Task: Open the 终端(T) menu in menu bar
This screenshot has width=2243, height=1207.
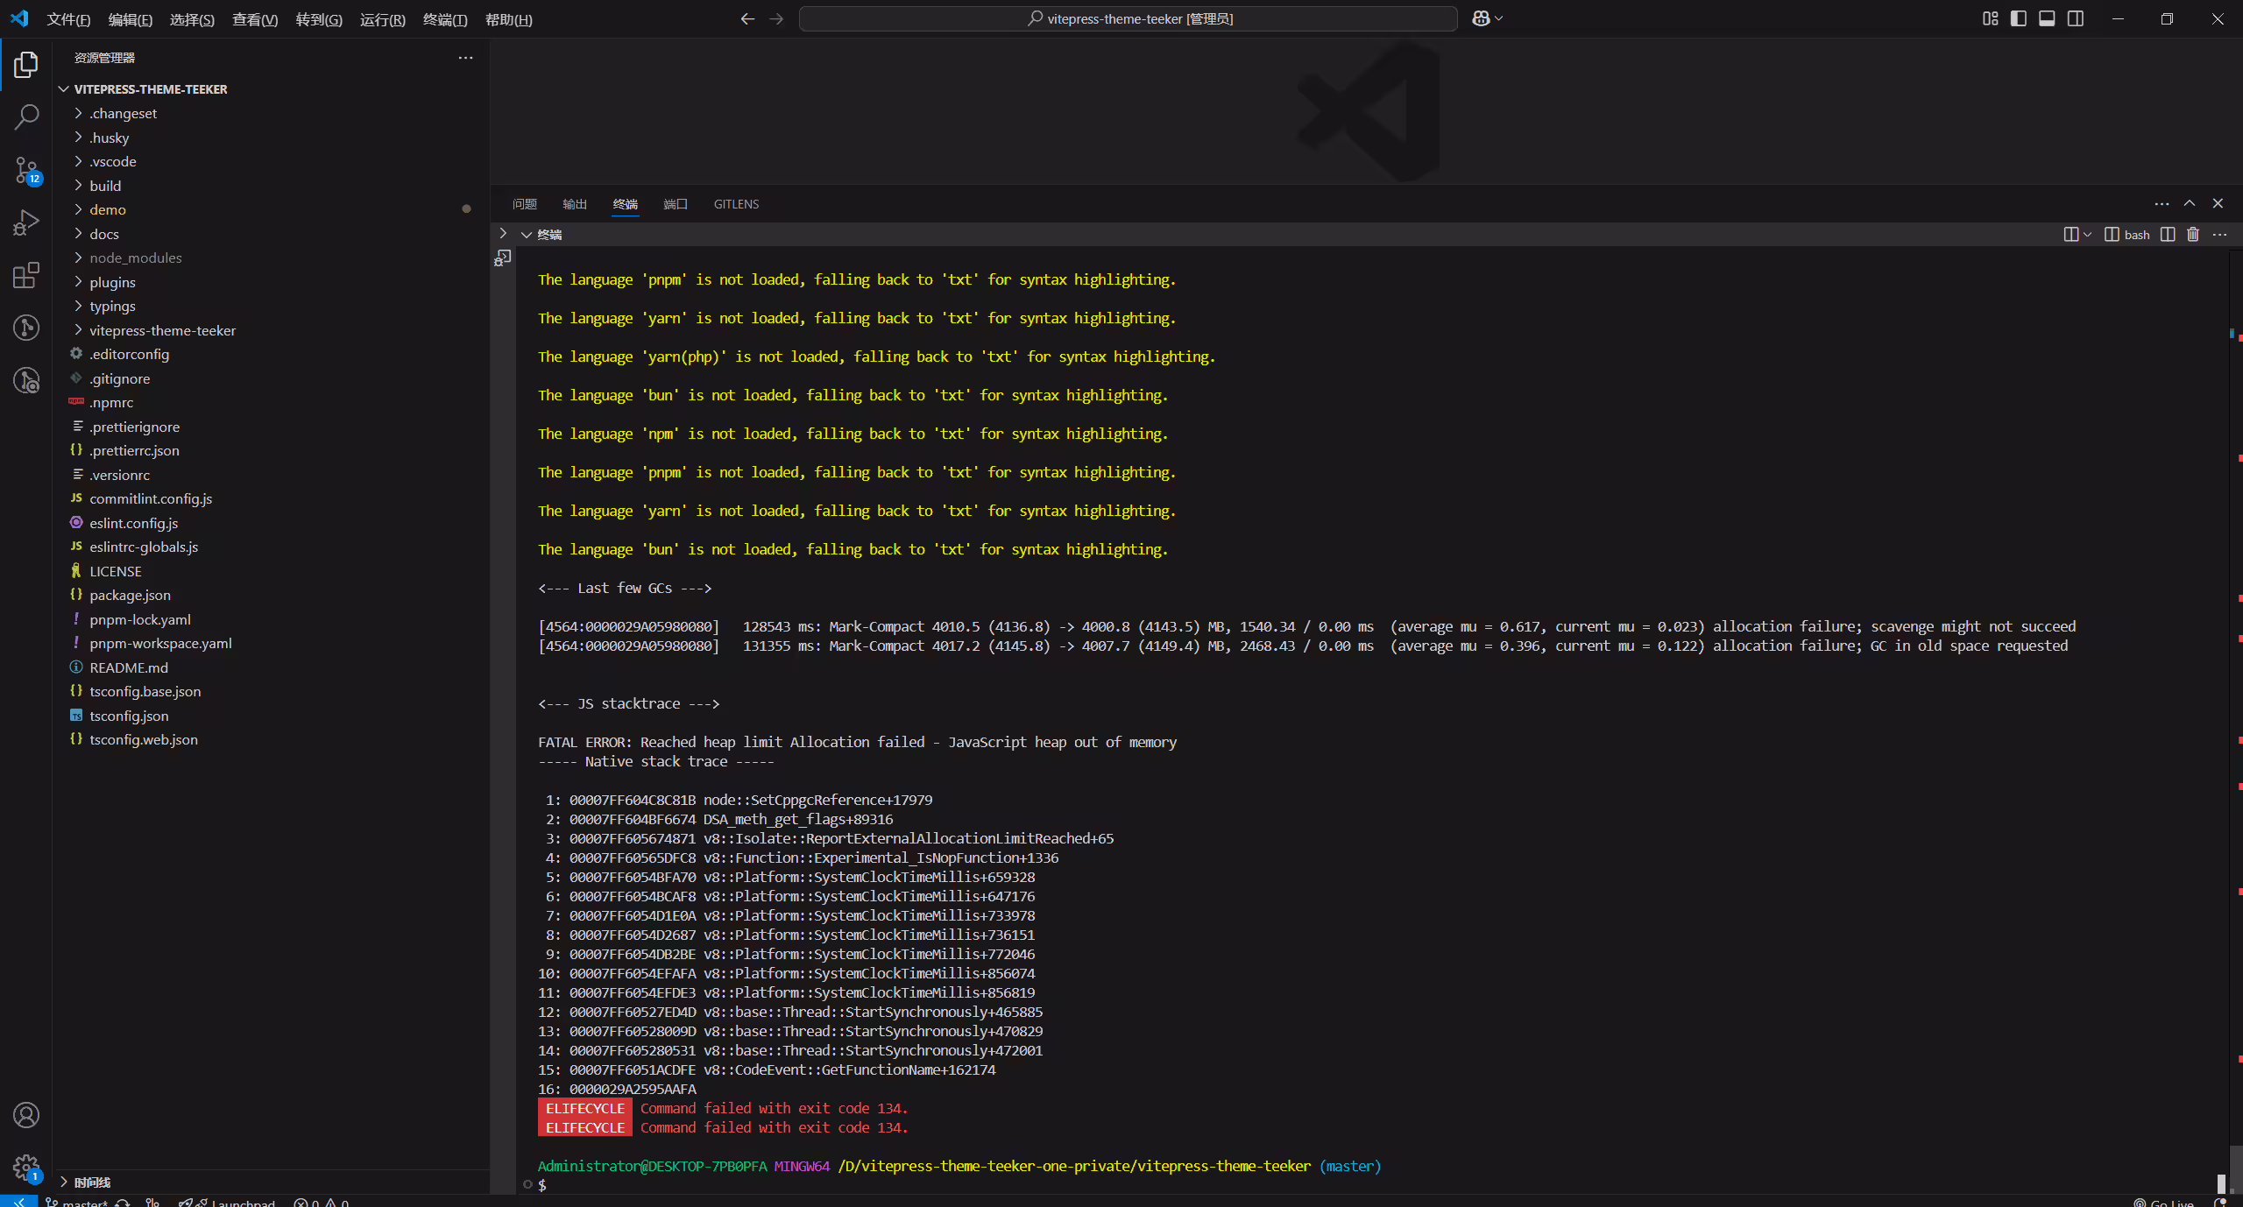Action: point(445,19)
